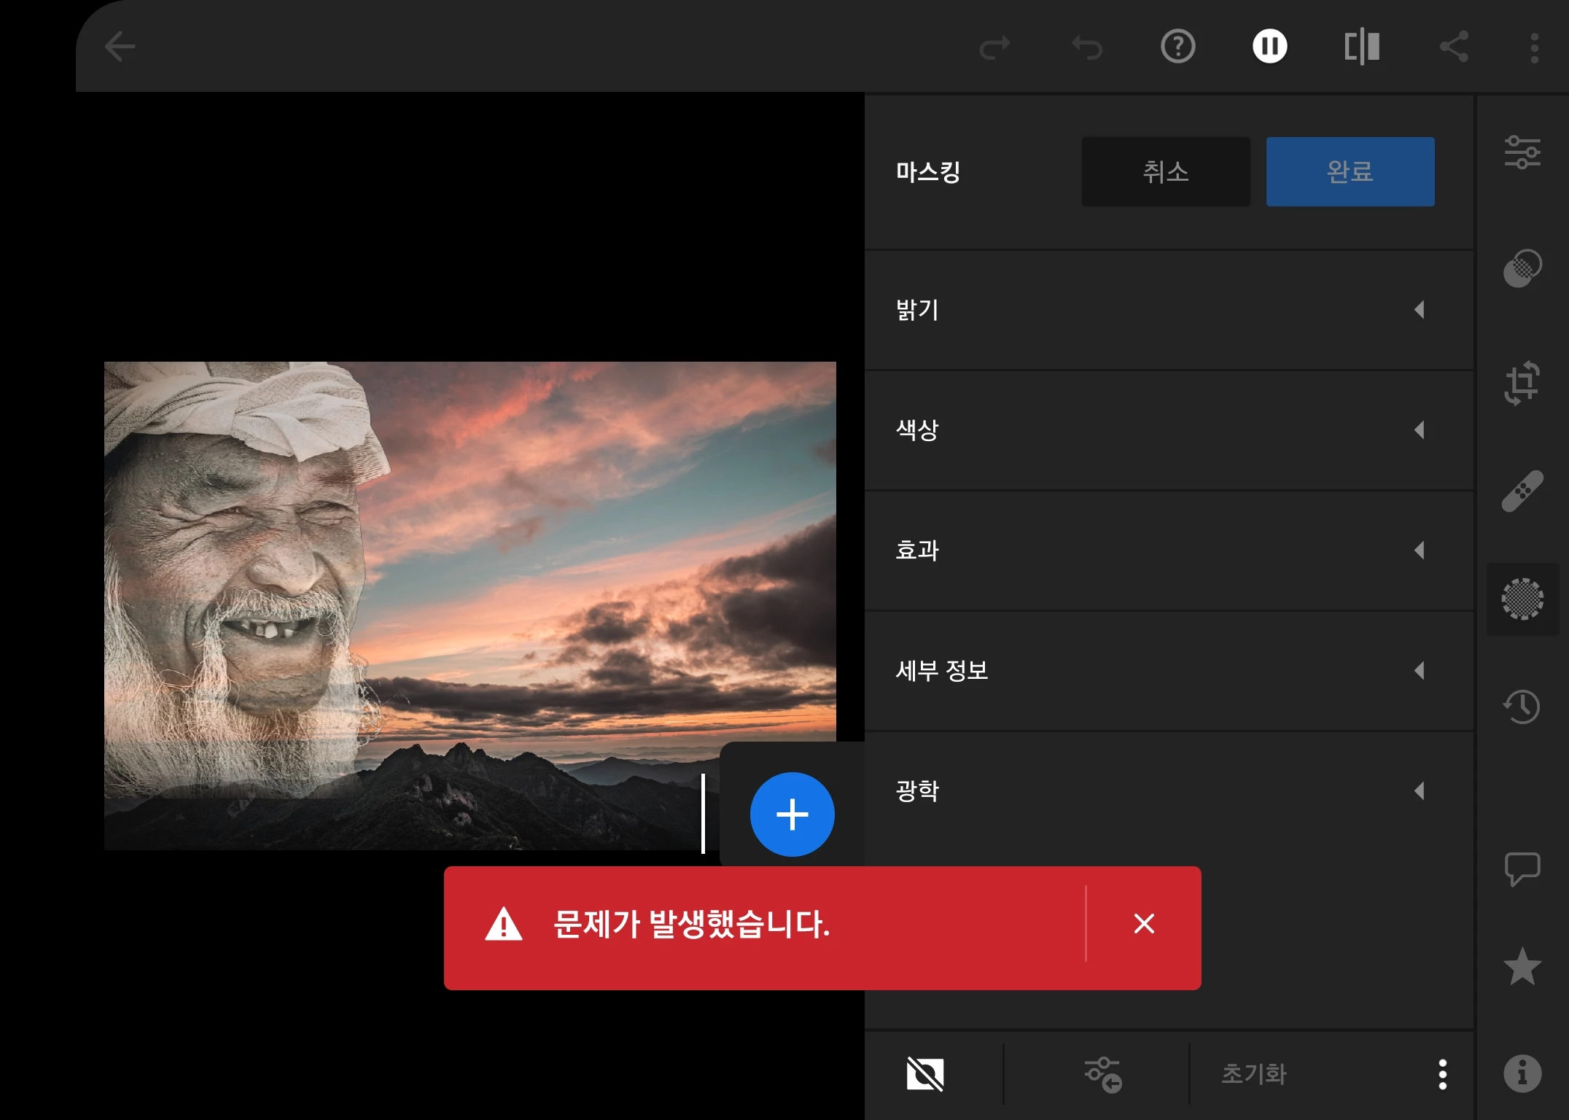Open the edit sliders panel icon
The height and width of the screenshot is (1120, 1569).
(1522, 152)
